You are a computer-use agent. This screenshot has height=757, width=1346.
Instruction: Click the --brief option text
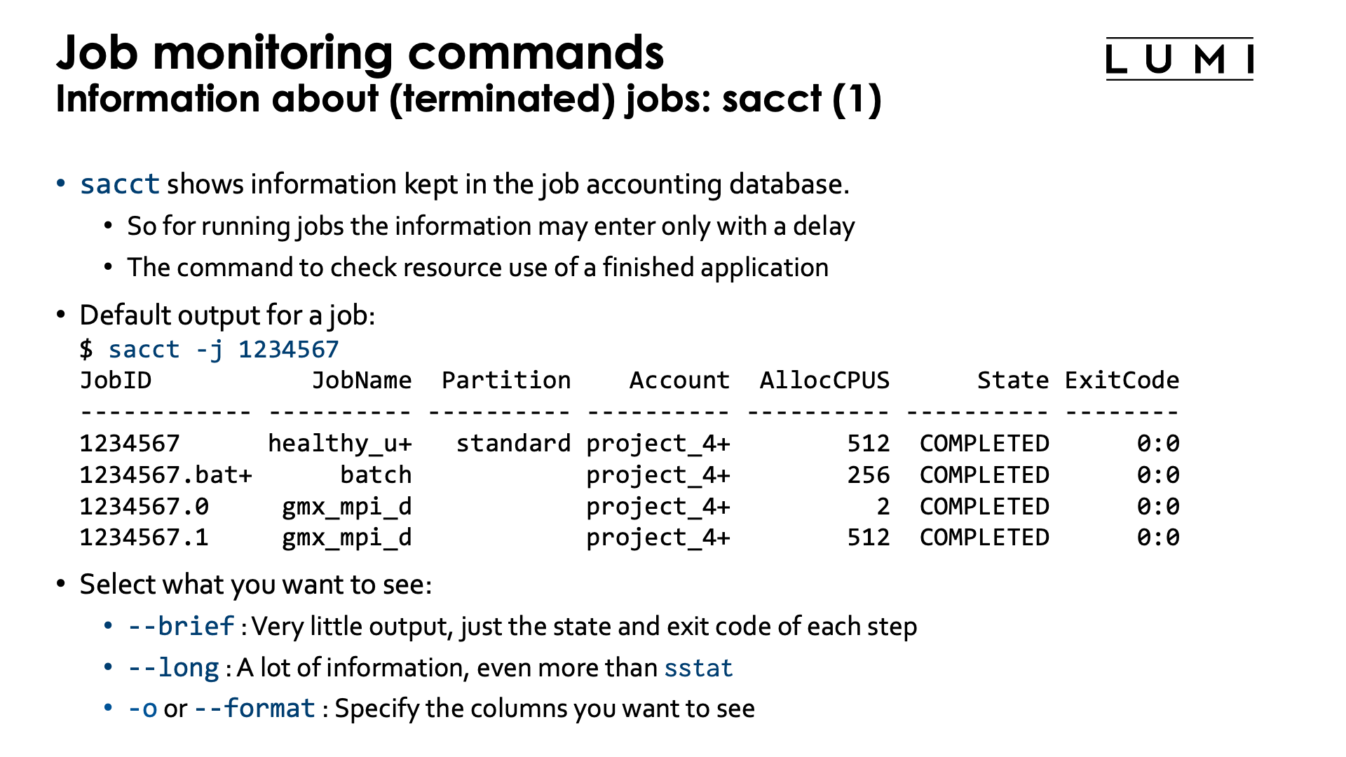pyautogui.click(x=181, y=626)
